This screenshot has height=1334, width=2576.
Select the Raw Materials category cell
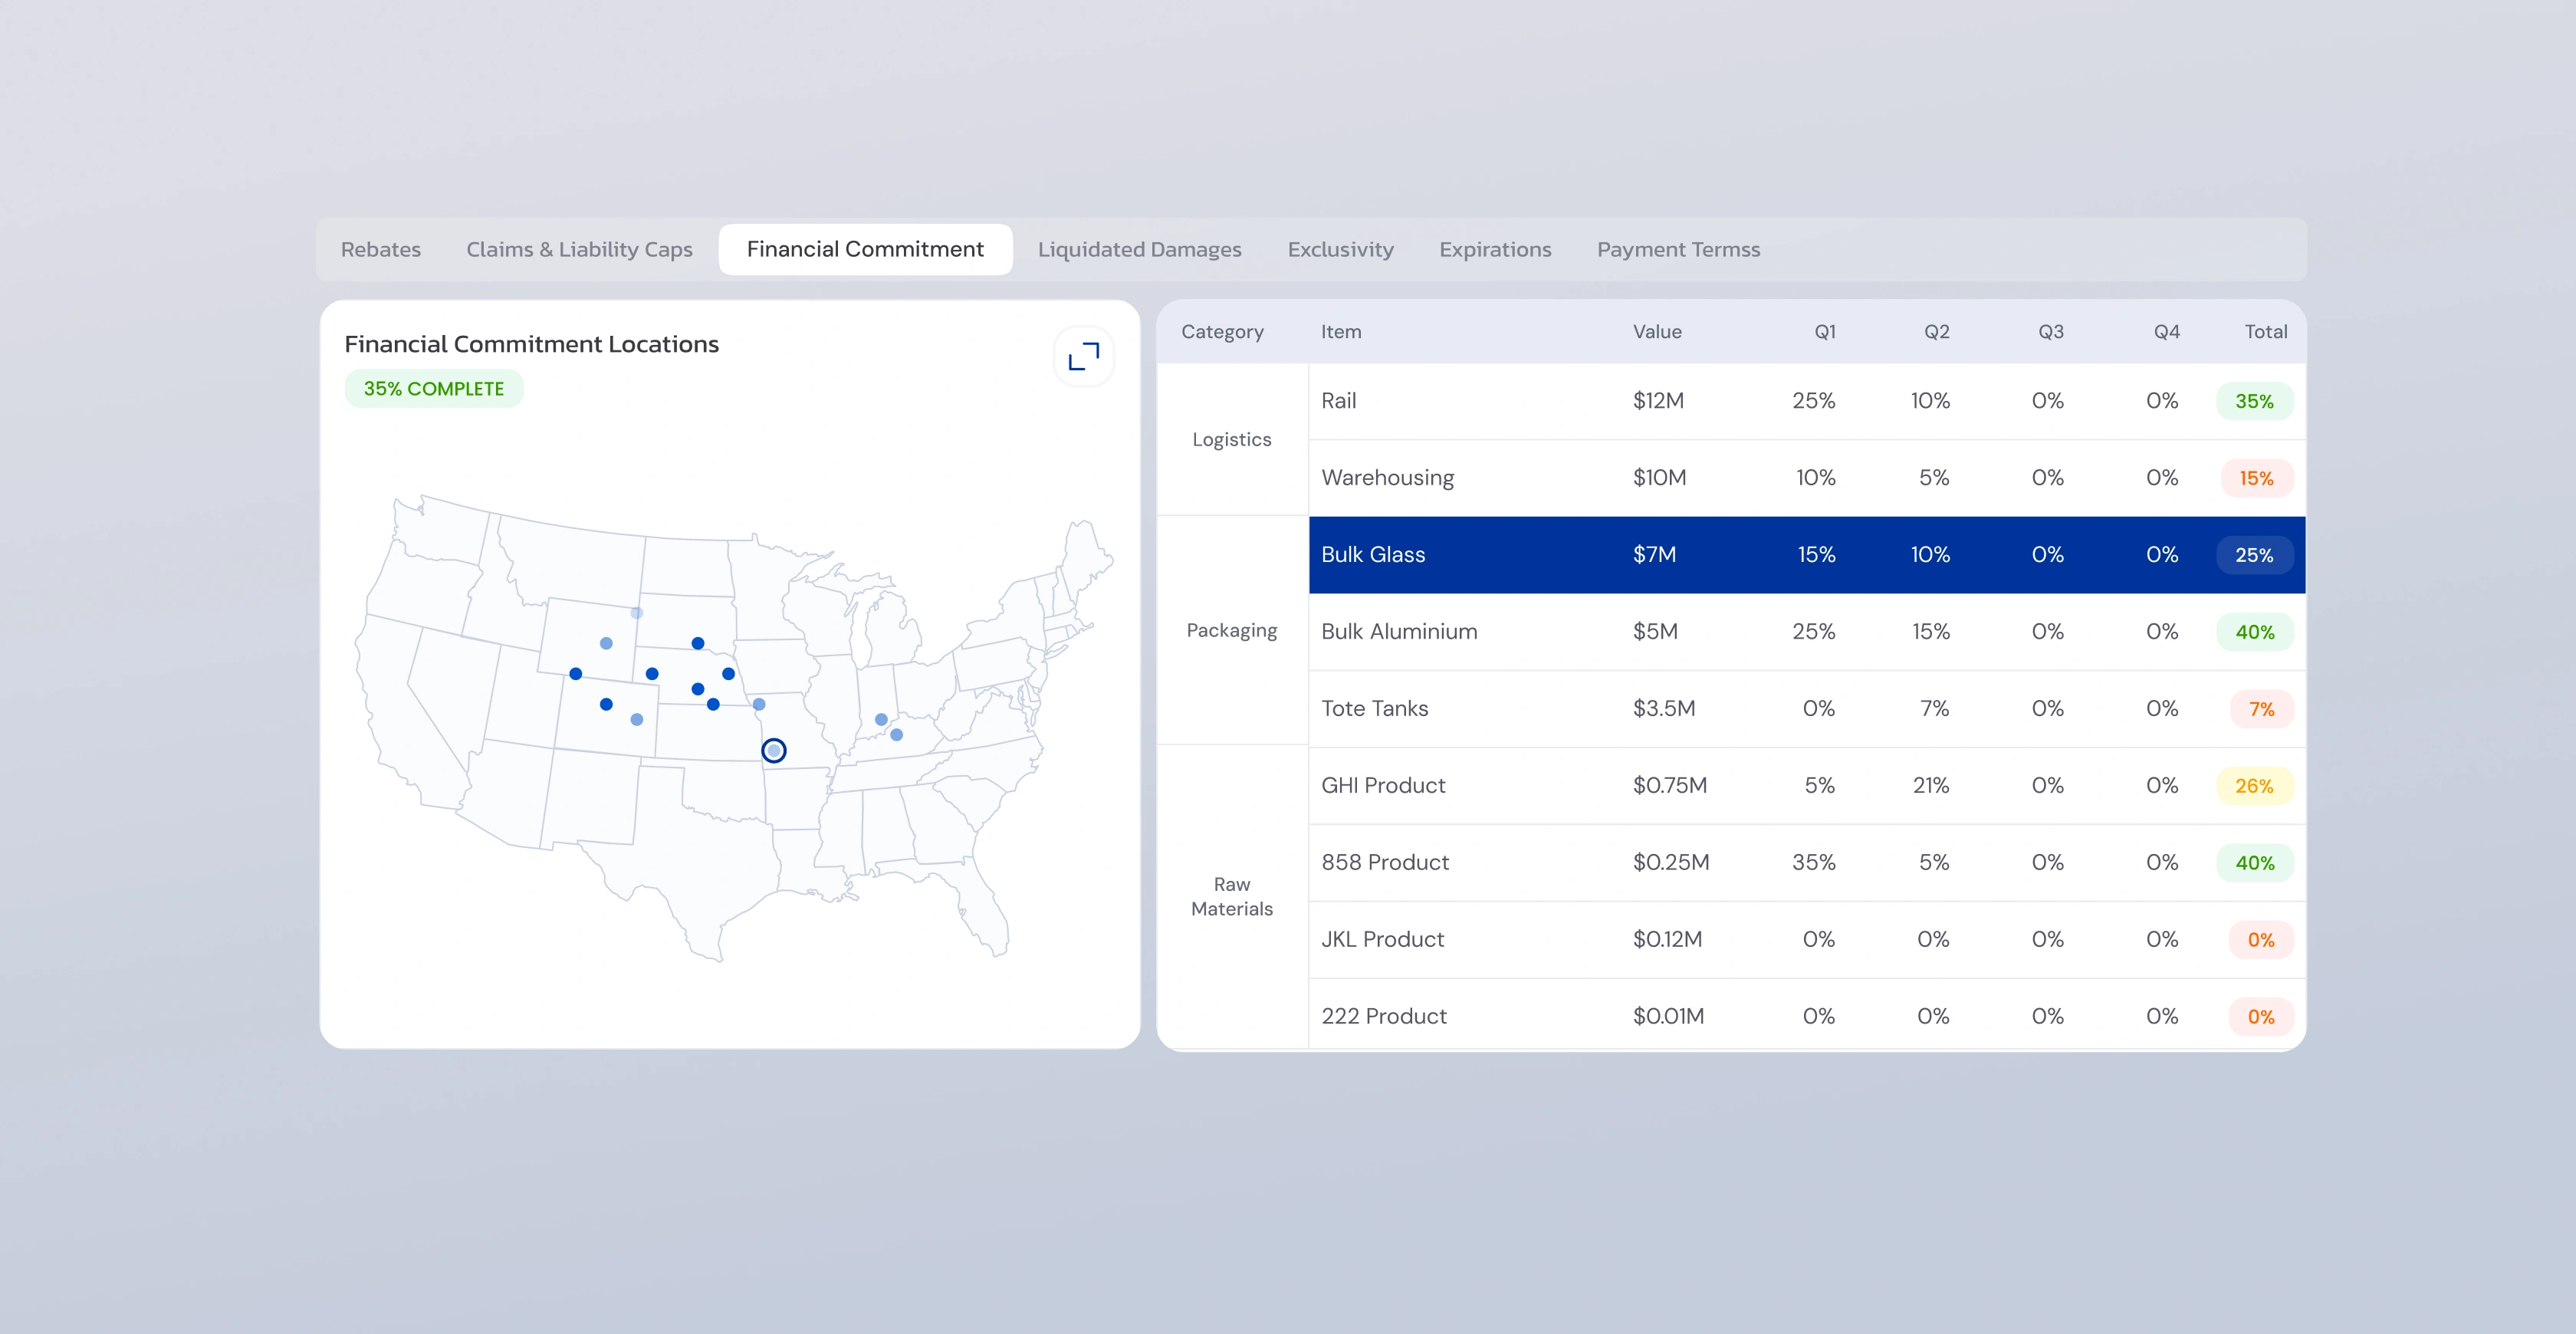pyautogui.click(x=1232, y=897)
